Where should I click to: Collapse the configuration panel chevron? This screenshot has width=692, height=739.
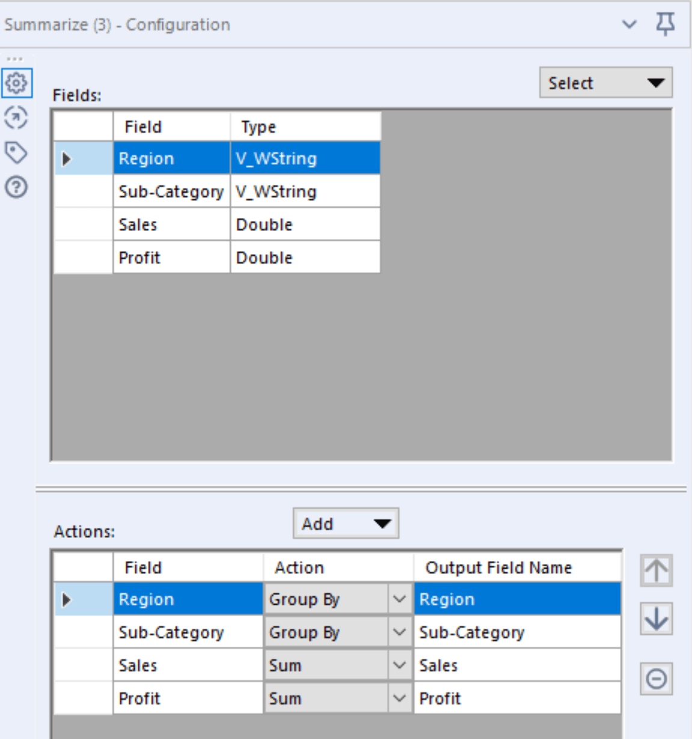coord(629,24)
